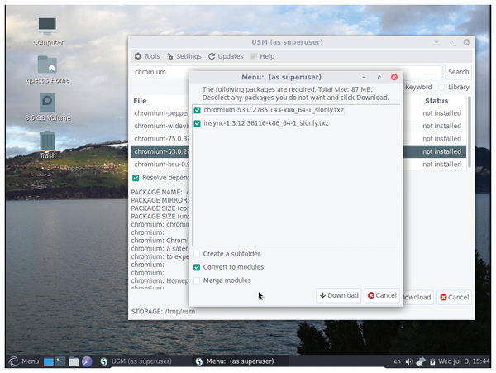The height and width of the screenshot is (373, 496).
Task: Click the File column header
Action: [x=140, y=101]
